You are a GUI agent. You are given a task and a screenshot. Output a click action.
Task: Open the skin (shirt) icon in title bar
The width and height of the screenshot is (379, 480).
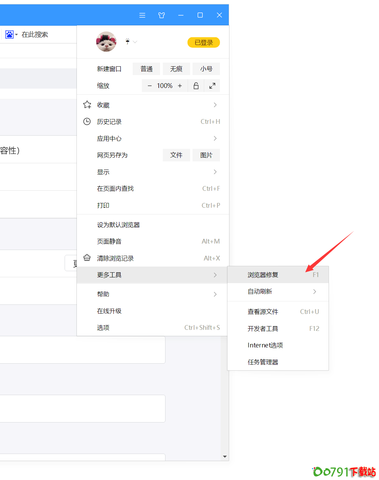coord(161,15)
